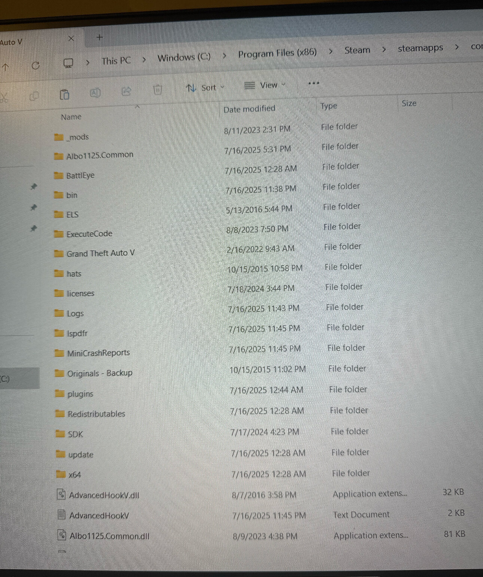Click the Up arrow navigation icon
The image size is (483, 577).
[6, 67]
